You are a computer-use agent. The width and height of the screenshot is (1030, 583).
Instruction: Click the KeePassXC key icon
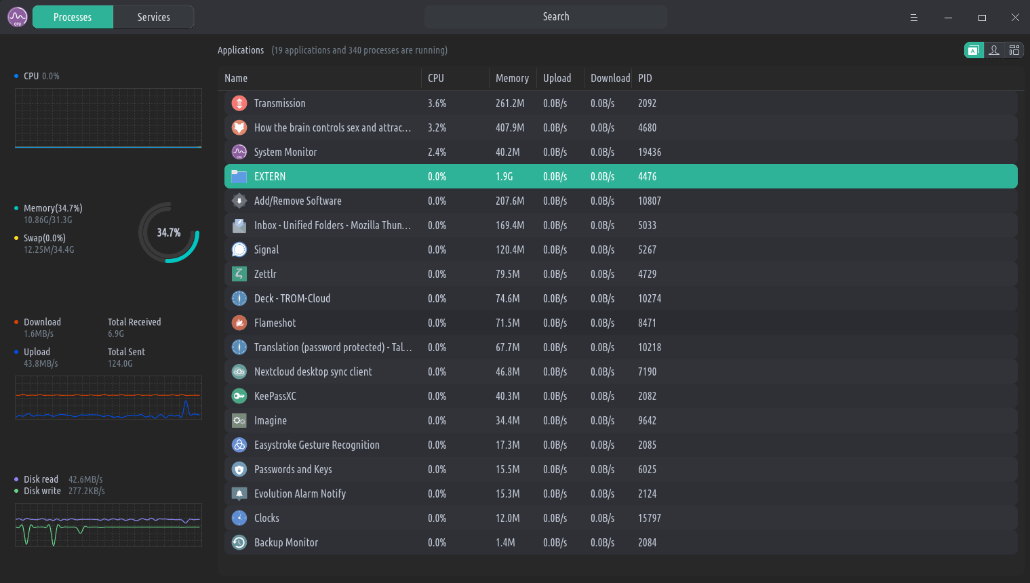pyautogui.click(x=239, y=396)
